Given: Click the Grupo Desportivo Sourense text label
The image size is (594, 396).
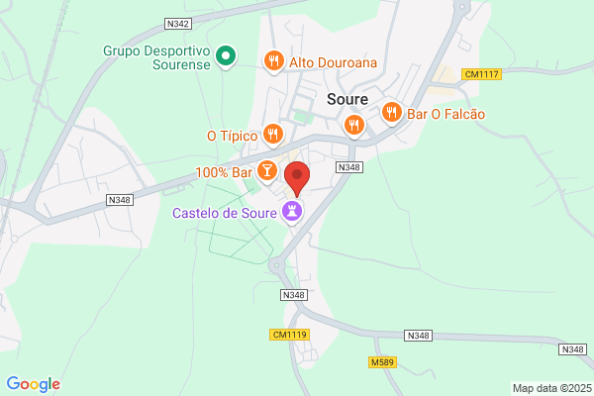Looking at the screenshot, I should pos(156,57).
